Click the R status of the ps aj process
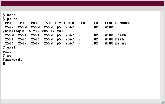The height and width of the screenshot is (104, 165). 80,43
